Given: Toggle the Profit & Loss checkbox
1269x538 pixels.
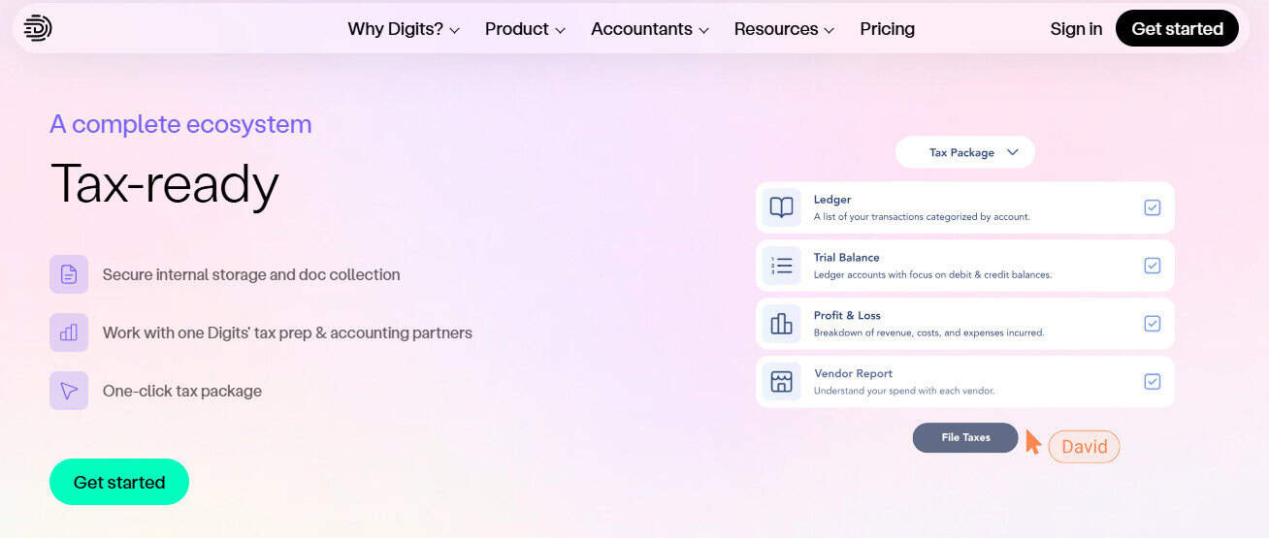Looking at the screenshot, I should coord(1152,324).
